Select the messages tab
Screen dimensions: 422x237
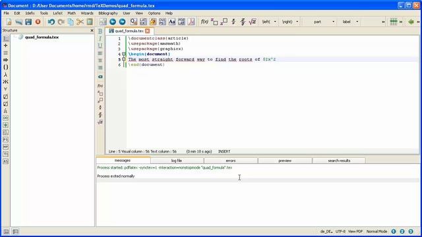(123, 161)
